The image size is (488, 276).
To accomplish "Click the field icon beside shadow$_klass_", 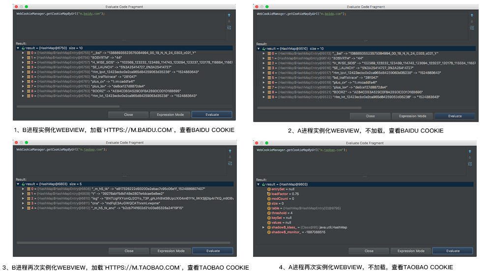I will point(269,227).
